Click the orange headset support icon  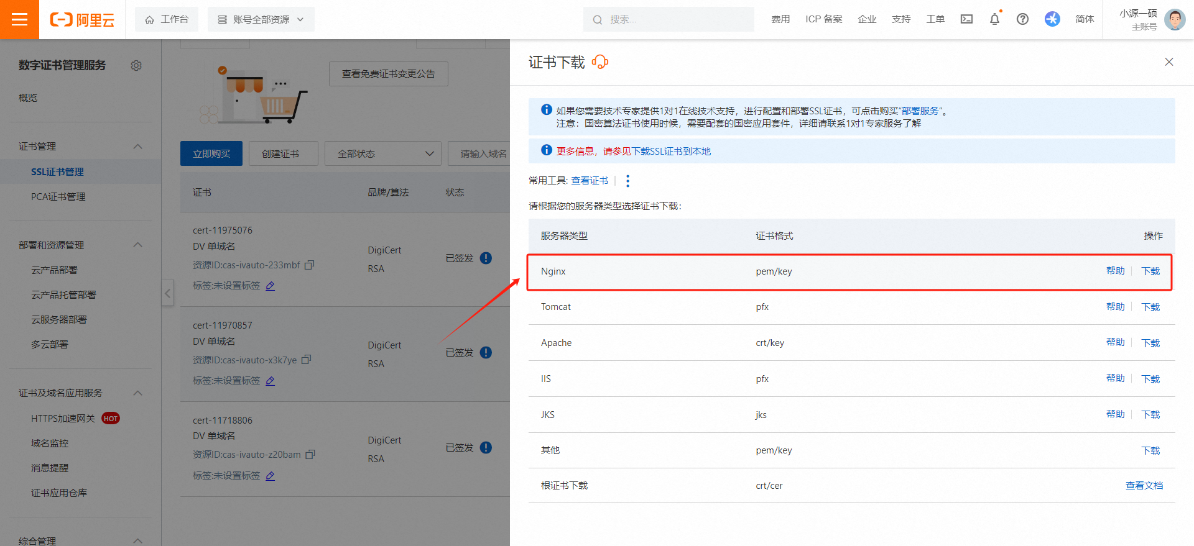point(600,62)
